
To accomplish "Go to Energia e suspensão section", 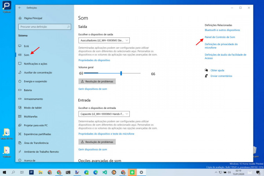I will pyautogui.click(x=35, y=81).
